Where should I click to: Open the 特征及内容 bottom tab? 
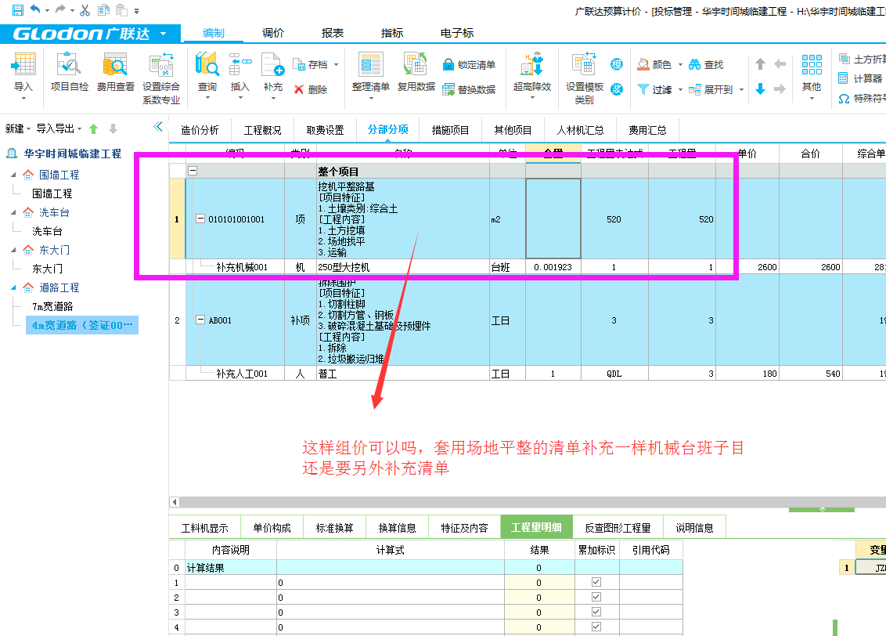(464, 527)
